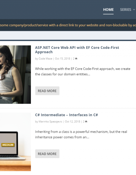Open the C# Intermediate Interfaces article title
Screen dimensions: 136x175
(x=66, y=115)
